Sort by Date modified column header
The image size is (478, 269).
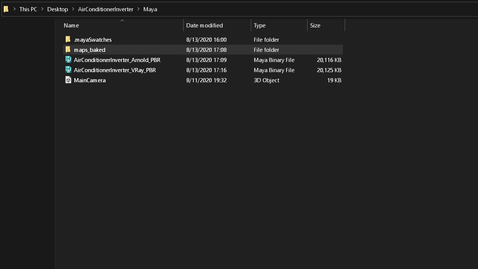204,26
